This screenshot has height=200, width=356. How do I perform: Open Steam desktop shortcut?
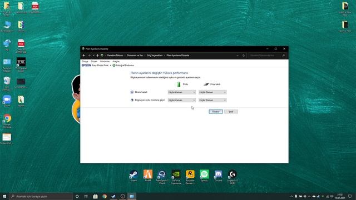click(x=133, y=176)
